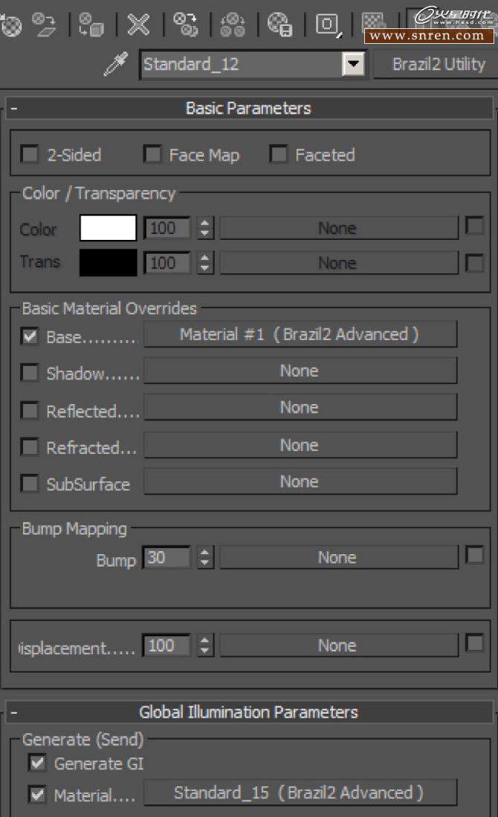
Task: Open the black Trans color swatch
Action: pos(108,263)
